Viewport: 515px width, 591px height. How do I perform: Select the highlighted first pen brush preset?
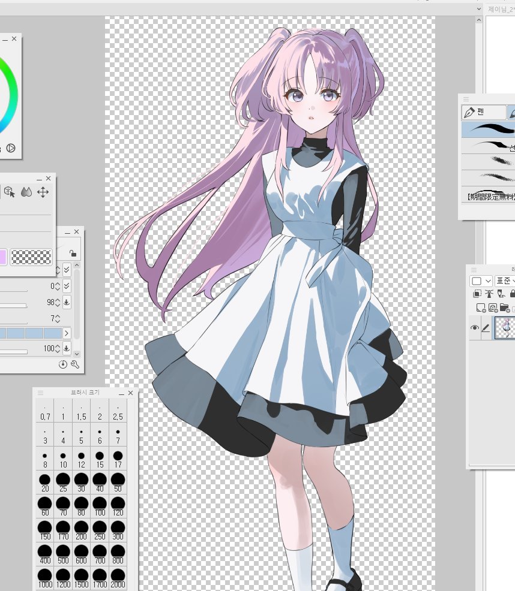coord(488,129)
